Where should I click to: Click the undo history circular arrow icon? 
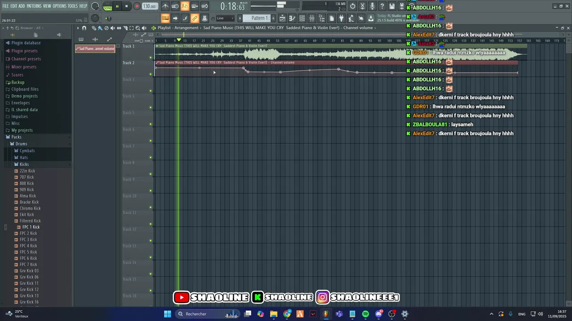click(353, 6)
